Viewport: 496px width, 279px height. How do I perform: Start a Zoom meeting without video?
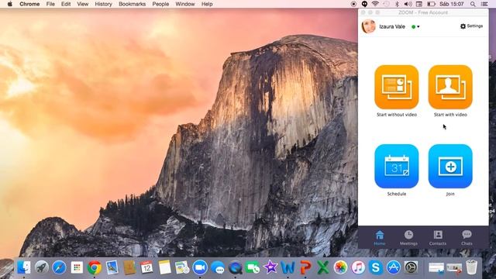pos(396,87)
